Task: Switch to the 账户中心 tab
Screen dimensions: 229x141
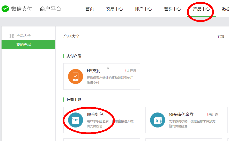Action: pos(143,9)
